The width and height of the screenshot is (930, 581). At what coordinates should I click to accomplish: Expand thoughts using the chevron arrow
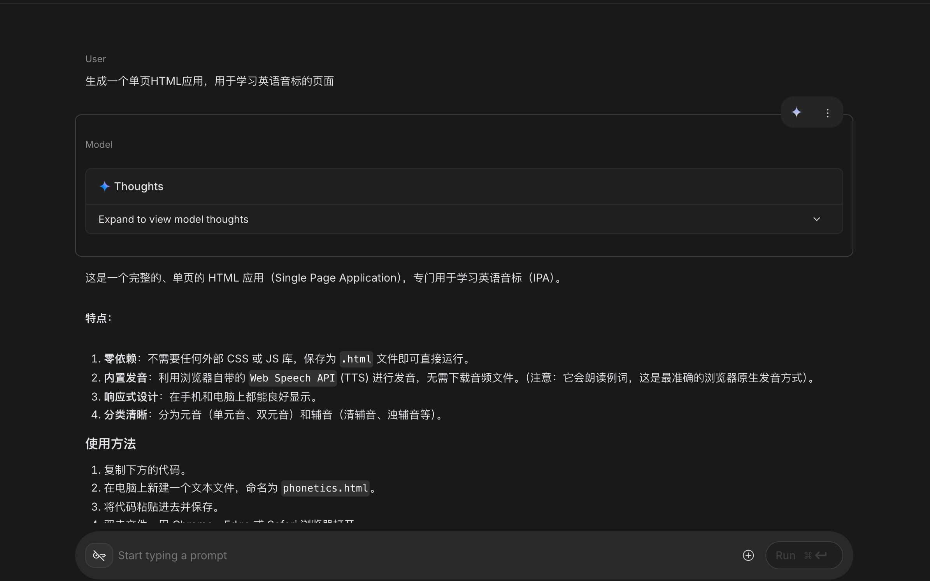pos(816,219)
